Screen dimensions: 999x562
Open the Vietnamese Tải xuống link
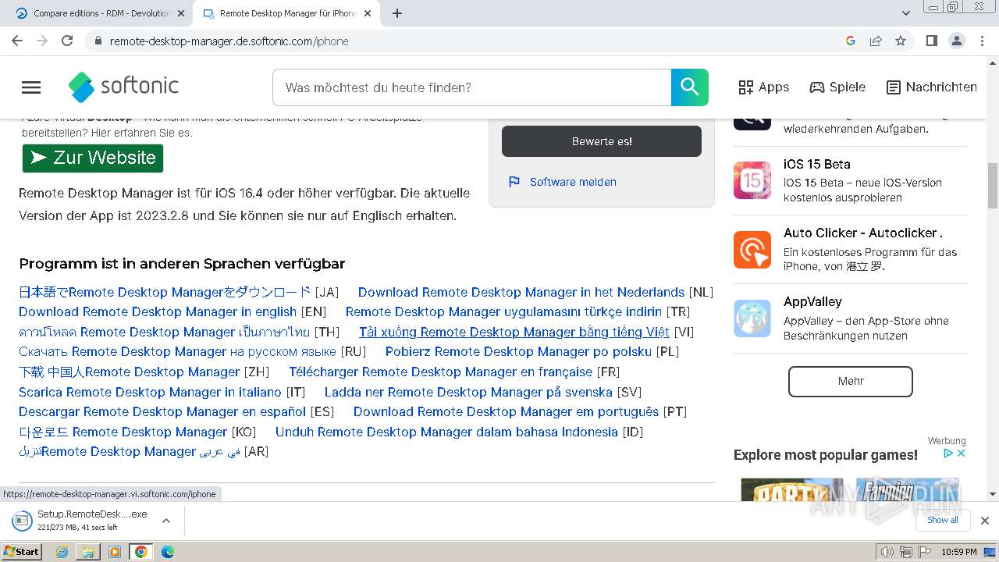[514, 332]
